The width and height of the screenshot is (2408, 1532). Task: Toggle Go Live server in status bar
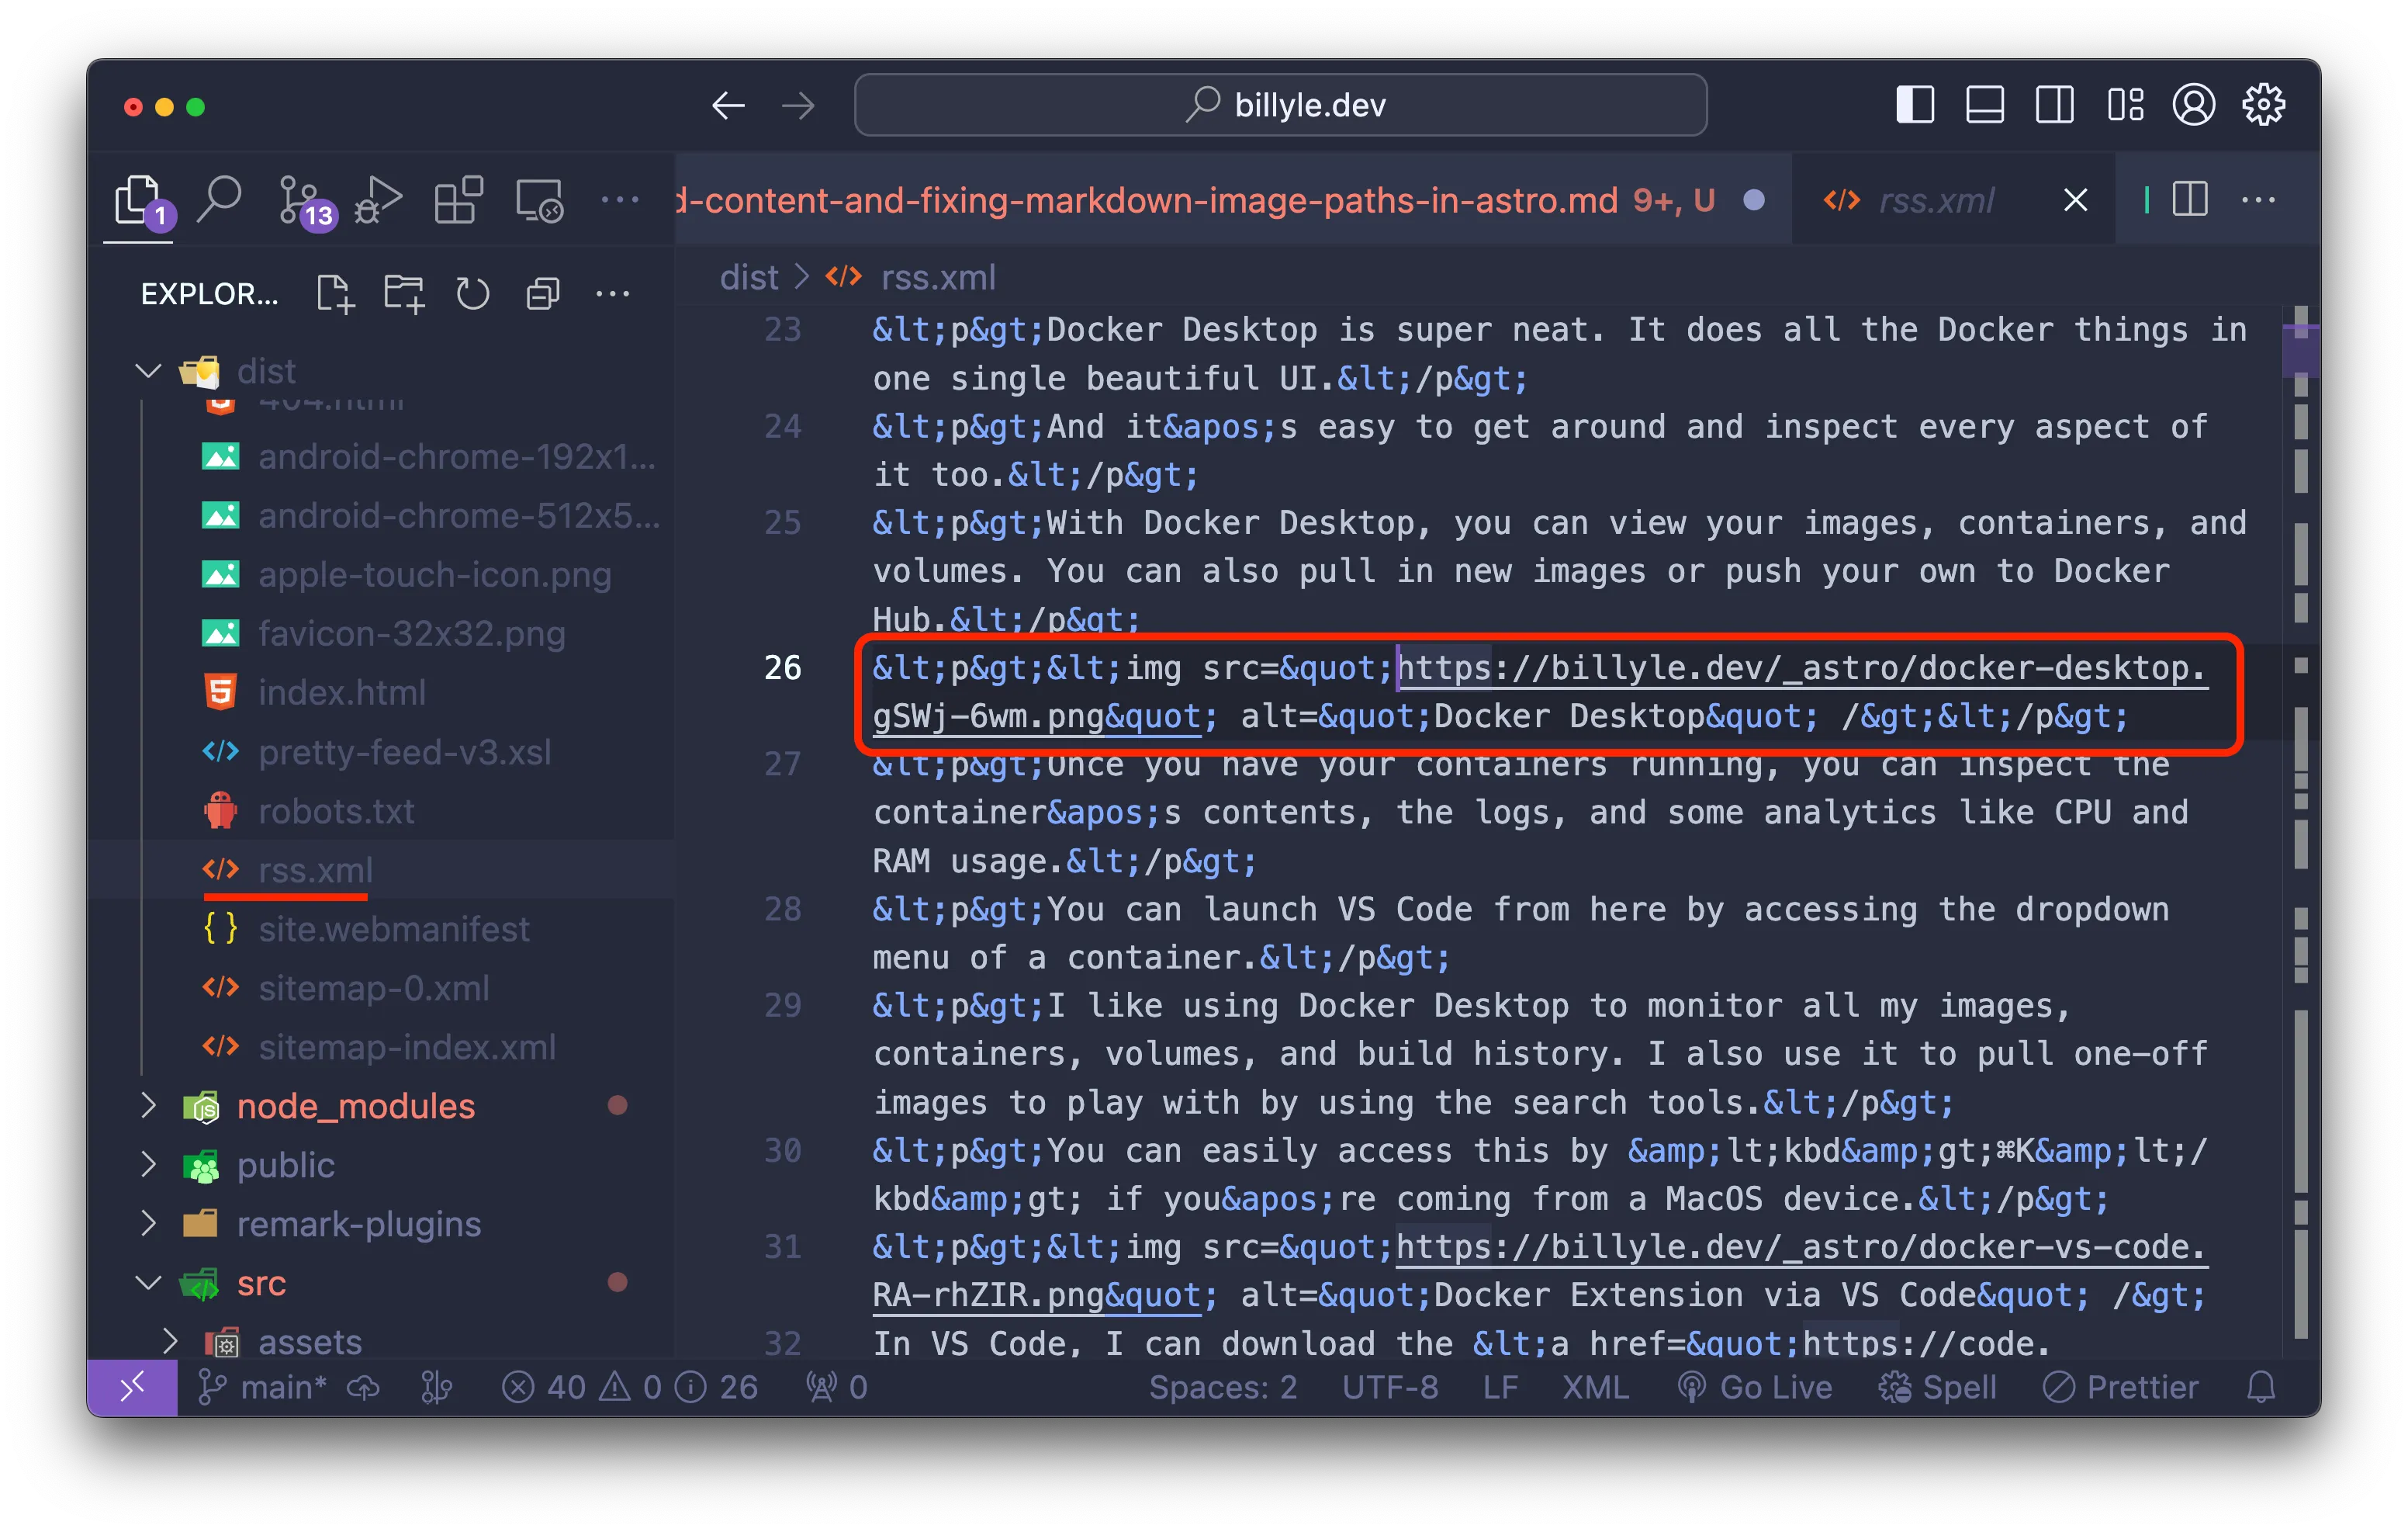point(1754,1387)
